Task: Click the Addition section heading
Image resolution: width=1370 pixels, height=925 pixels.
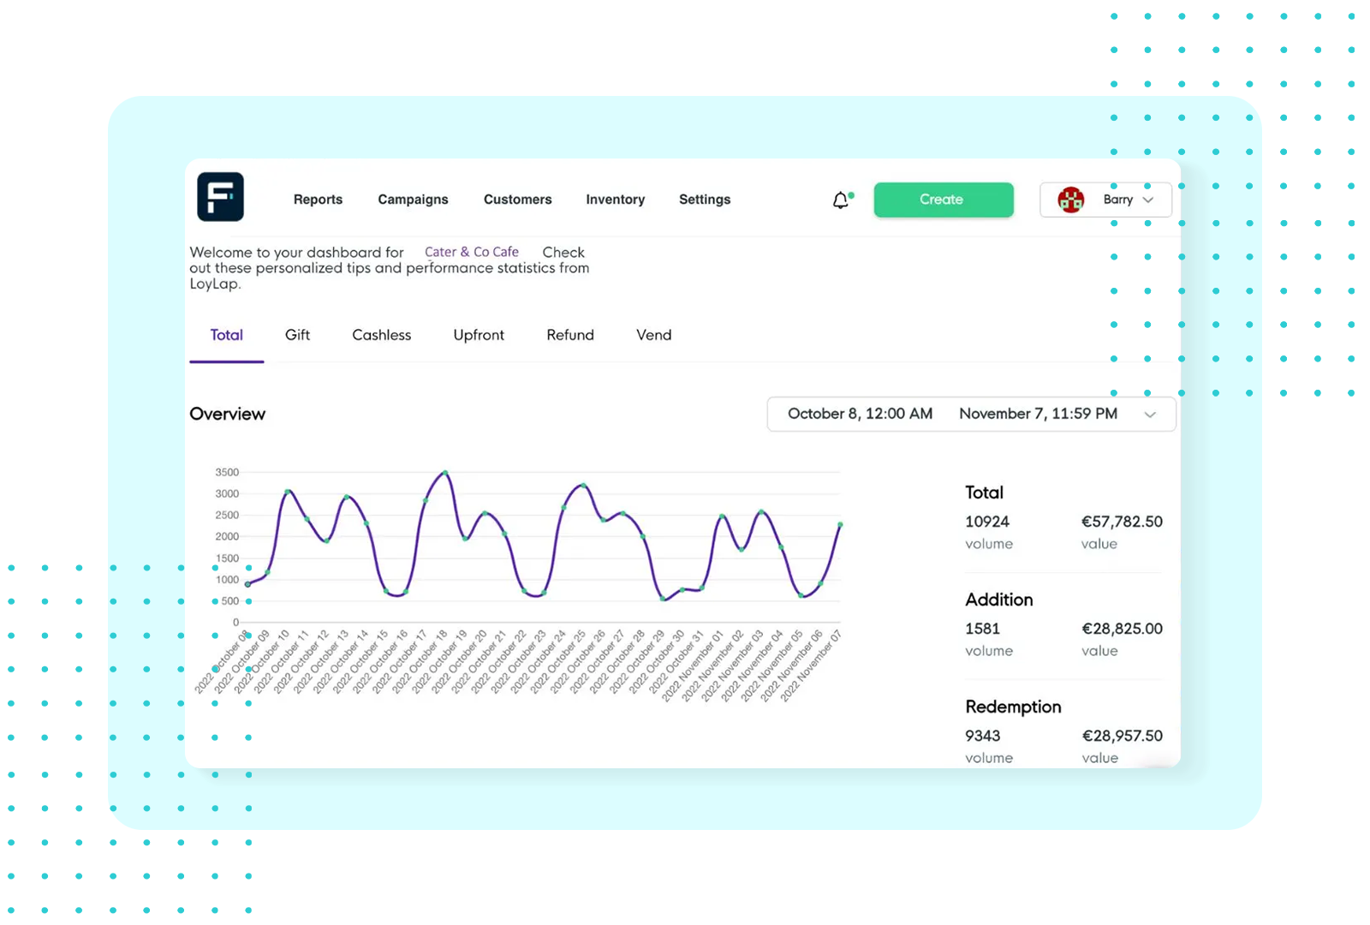Action: click(998, 600)
